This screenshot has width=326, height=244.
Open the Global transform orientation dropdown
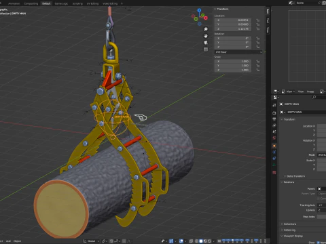92,241
